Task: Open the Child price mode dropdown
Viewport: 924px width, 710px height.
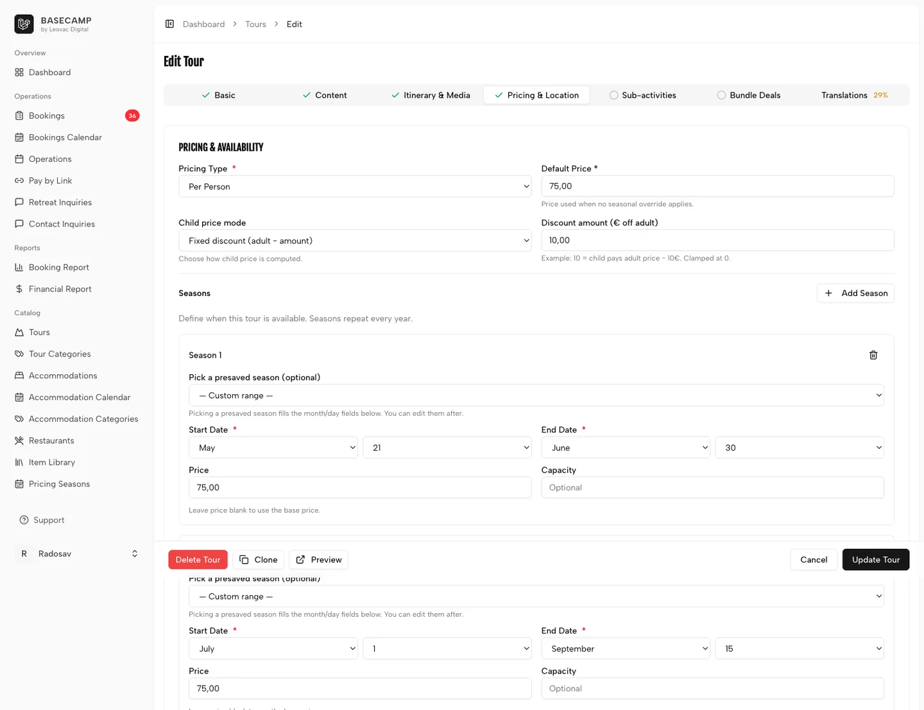Action: 355,241
